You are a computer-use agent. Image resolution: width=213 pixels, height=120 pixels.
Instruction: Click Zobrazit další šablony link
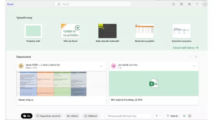pos(185,48)
